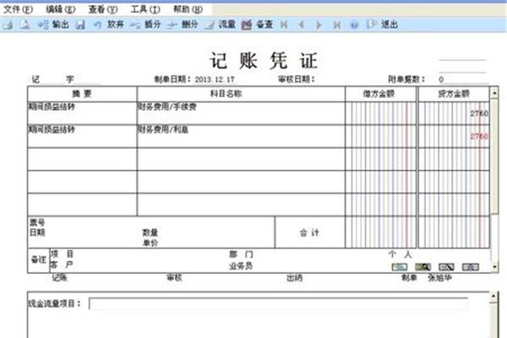Go to the next voucher
Screen dimensions: 507x338
click(x=319, y=25)
